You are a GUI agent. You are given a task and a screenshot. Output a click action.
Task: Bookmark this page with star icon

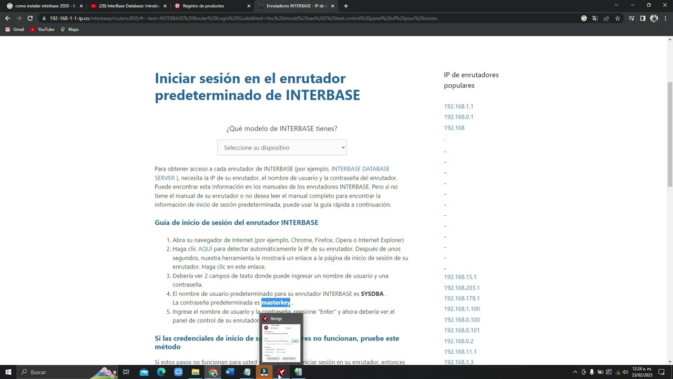click(617, 18)
